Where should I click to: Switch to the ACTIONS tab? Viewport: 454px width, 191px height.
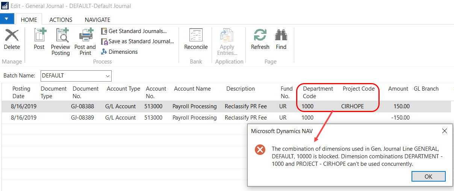tap(61, 20)
